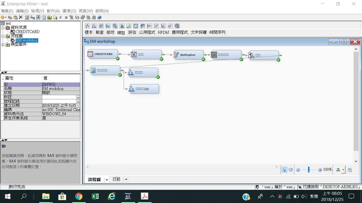
Task: Add an AutoNeural node from Model tab
Action: point(87,26)
